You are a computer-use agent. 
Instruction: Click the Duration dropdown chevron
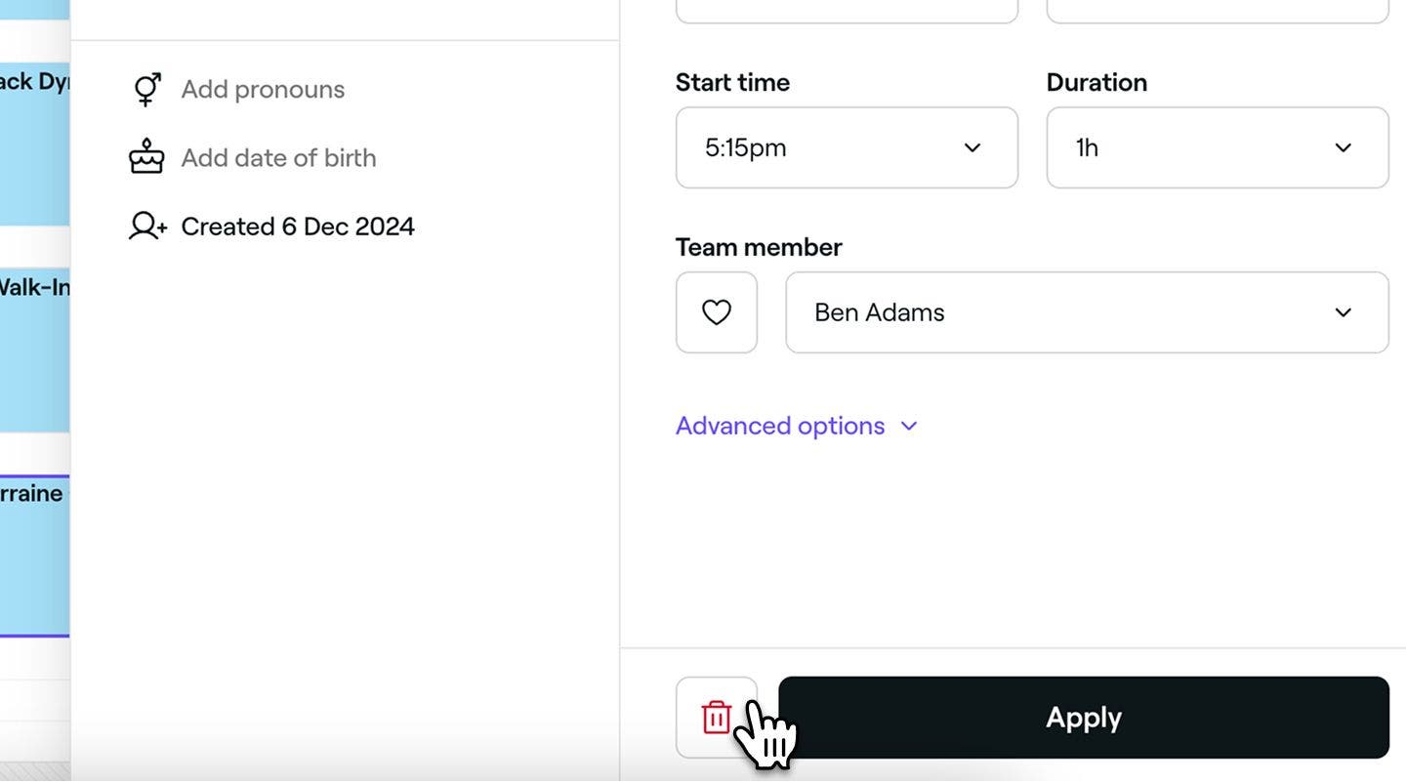(x=1344, y=147)
